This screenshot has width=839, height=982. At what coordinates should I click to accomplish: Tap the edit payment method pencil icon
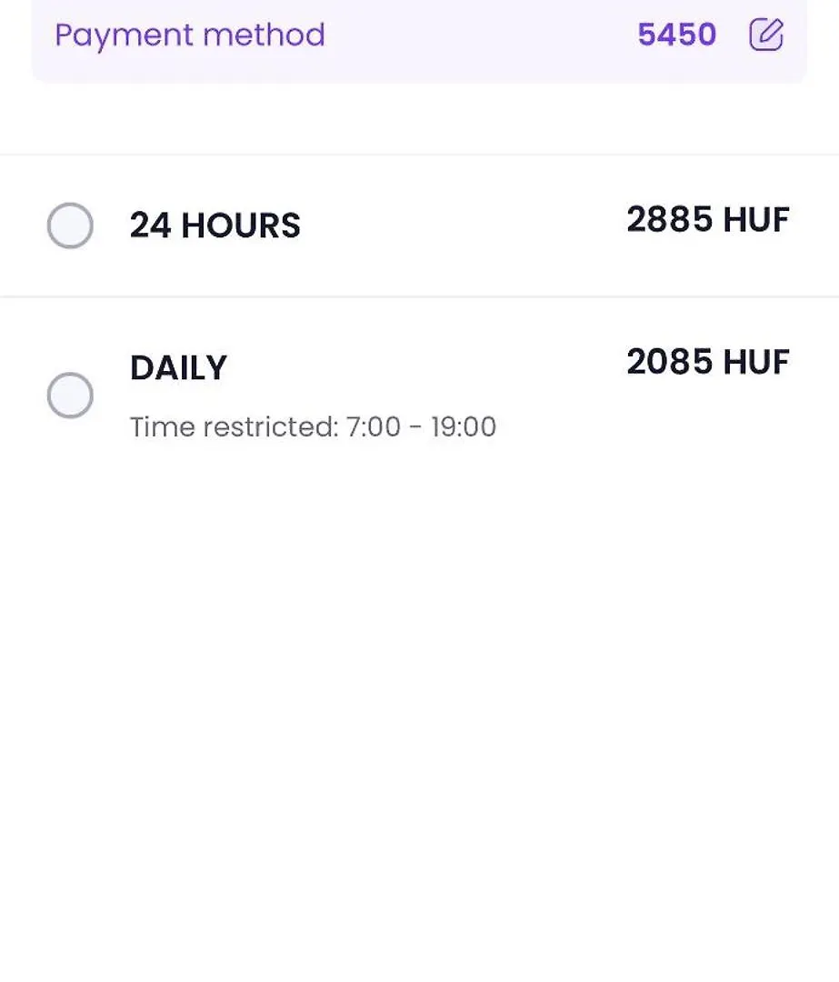coord(765,35)
